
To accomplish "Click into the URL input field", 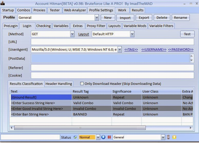I will 112,42.
